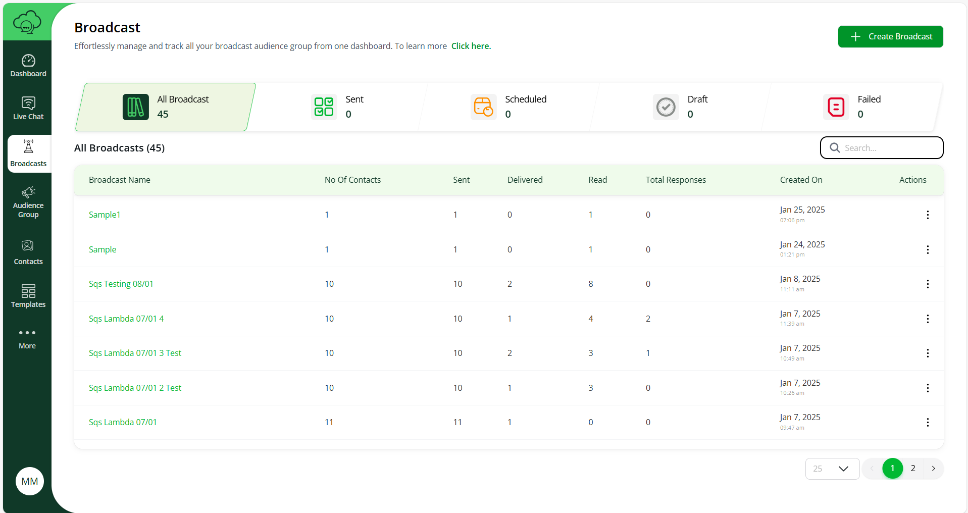Open Contacts from the sidebar
968x513 pixels.
tap(28, 252)
